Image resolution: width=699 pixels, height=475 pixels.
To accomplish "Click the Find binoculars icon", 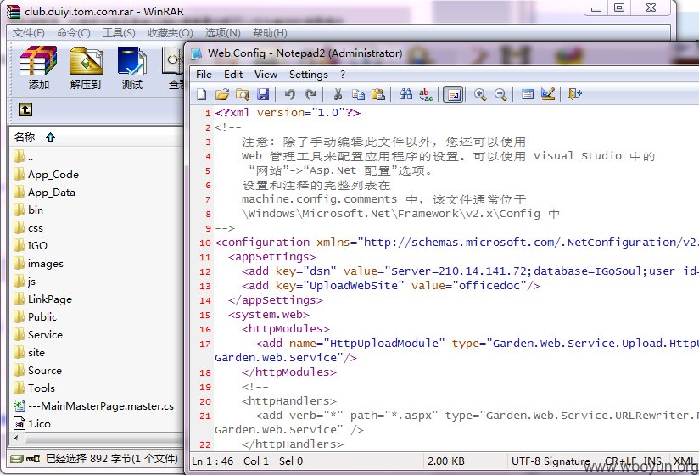I will coord(405,94).
